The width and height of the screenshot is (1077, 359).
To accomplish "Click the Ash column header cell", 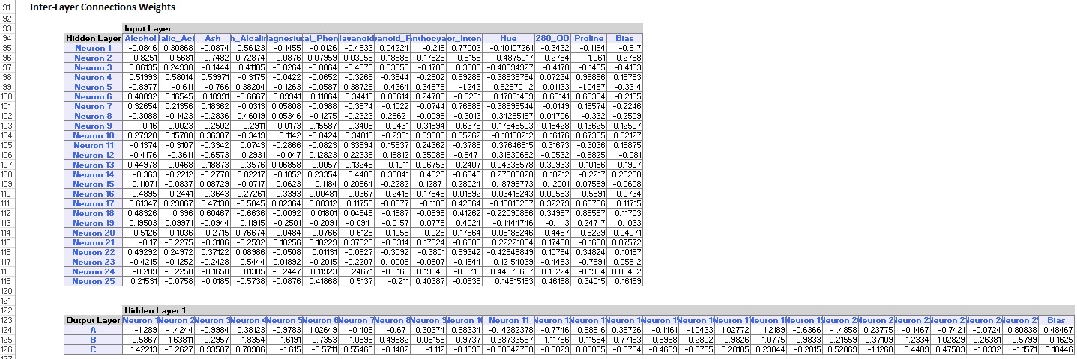I will point(213,38).
